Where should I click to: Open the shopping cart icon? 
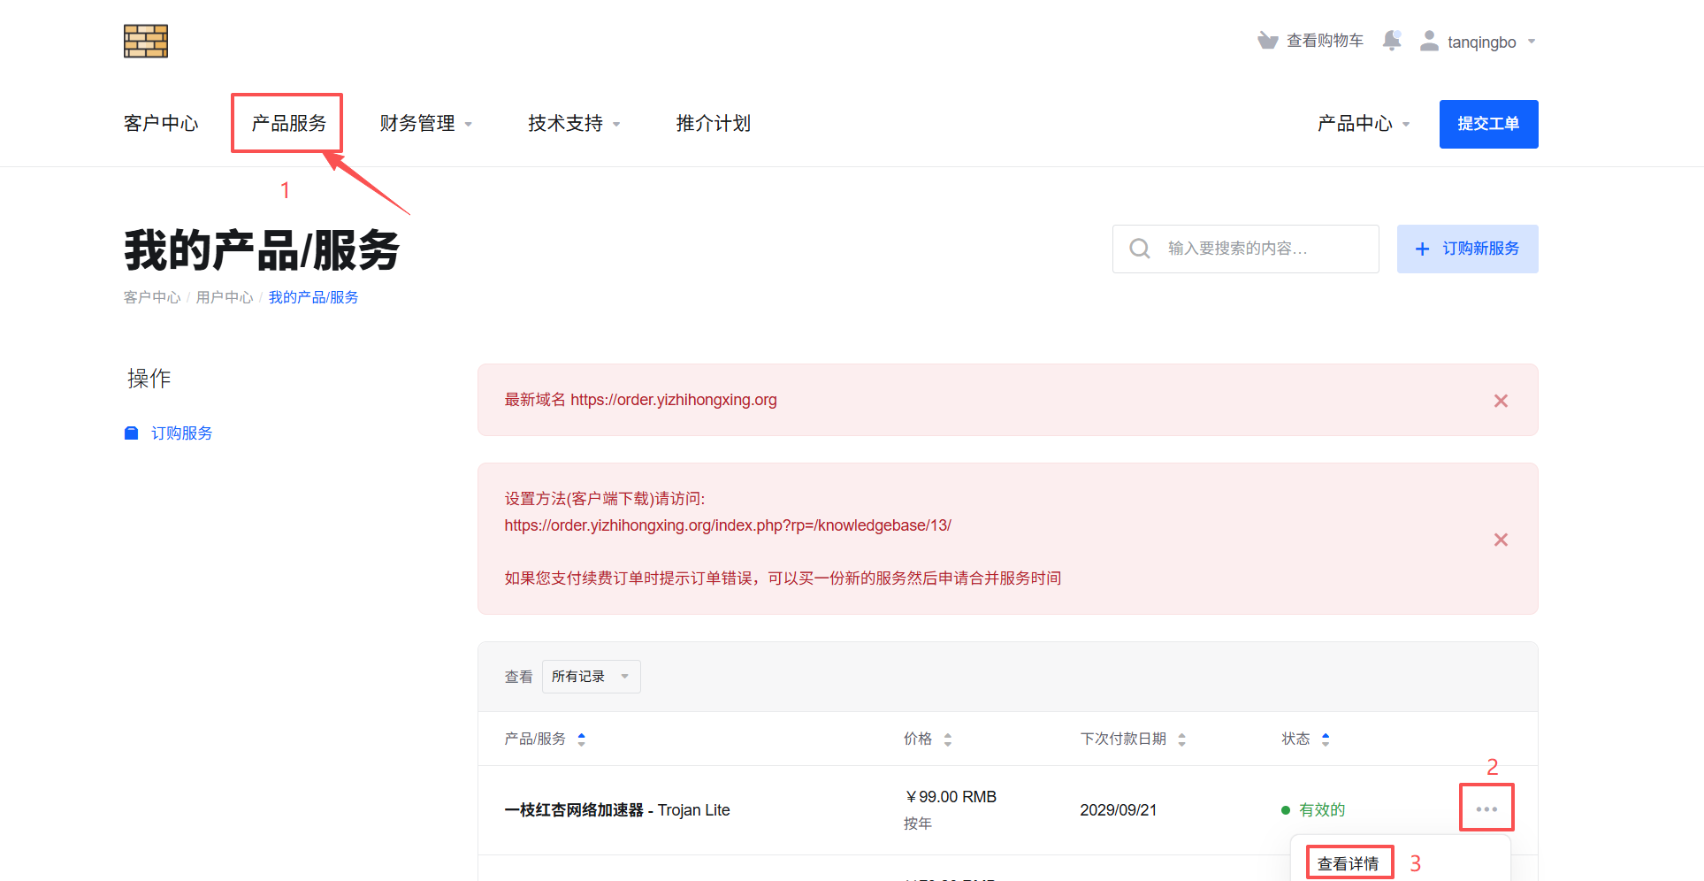coord(1268,41)
